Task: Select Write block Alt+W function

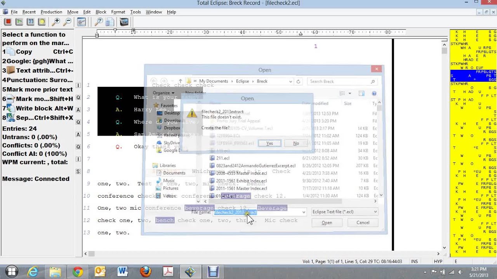Action: click(x=38, y=108)
